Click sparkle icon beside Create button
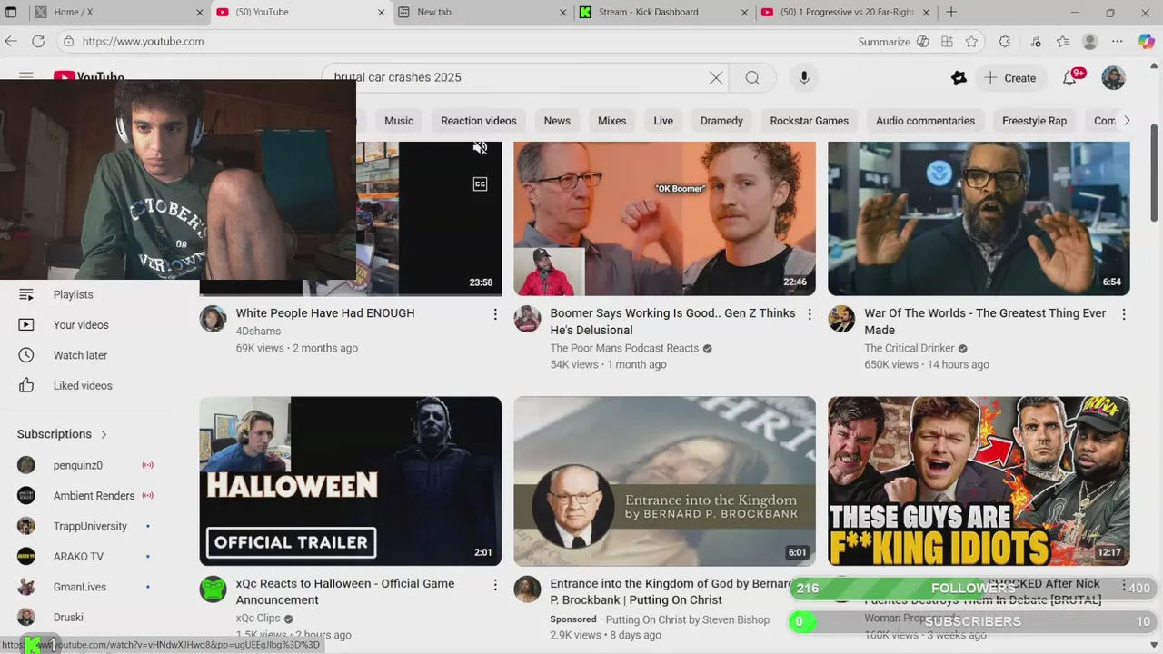This screenshot has height=654, width=1163. coord(959,78)
